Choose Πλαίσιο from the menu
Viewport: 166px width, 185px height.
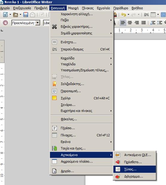(x=82, y=128)
